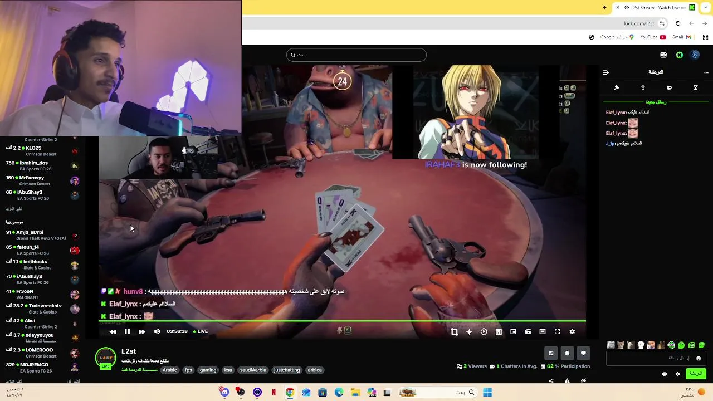Expand the tab search dropdown arrow

coord(706,7)
